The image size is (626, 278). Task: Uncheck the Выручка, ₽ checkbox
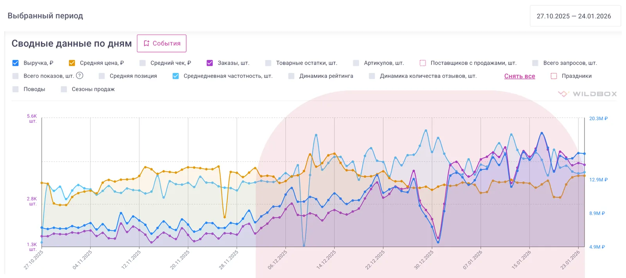tap(16, 63)
